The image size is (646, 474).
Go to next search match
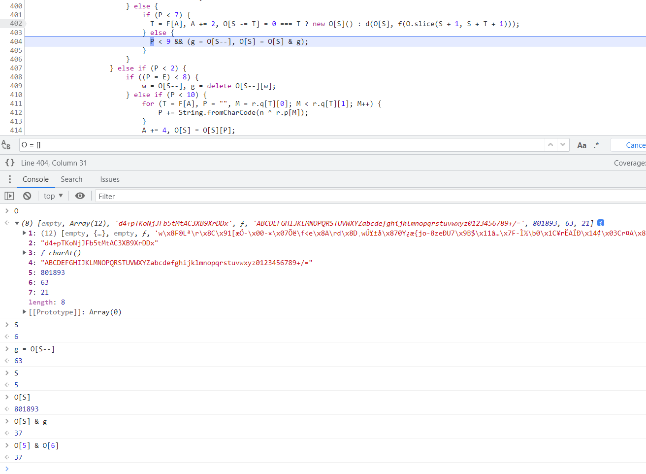click(563, 145)
